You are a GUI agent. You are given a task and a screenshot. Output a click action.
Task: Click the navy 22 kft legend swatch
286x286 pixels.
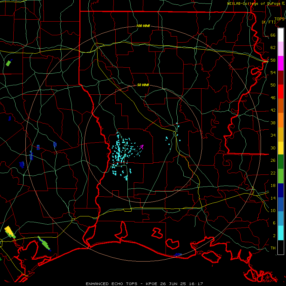pyautogui.click(x=281, y=190)
